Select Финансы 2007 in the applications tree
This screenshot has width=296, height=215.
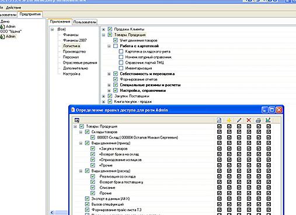75,40
